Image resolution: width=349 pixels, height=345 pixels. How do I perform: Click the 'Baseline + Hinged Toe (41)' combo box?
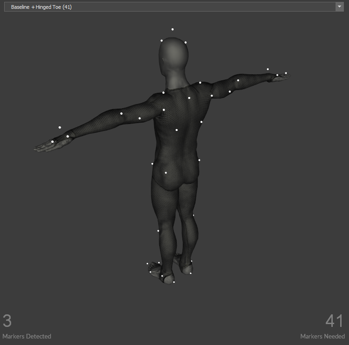coord(172,7)
